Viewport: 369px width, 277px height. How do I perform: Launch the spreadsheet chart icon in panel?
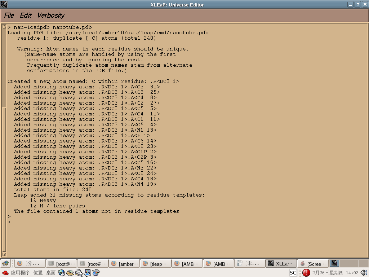[96, 273]
